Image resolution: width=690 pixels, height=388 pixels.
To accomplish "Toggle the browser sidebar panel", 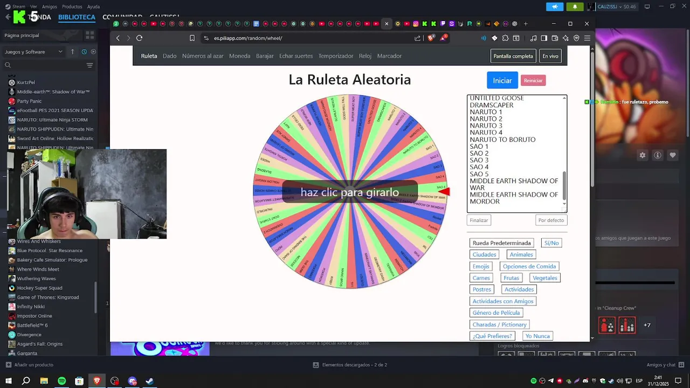I will click(544, 38).
